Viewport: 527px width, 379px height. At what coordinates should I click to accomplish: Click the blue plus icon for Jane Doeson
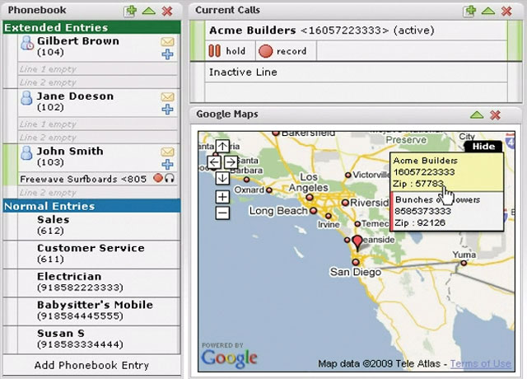click(x=167, y=110)
